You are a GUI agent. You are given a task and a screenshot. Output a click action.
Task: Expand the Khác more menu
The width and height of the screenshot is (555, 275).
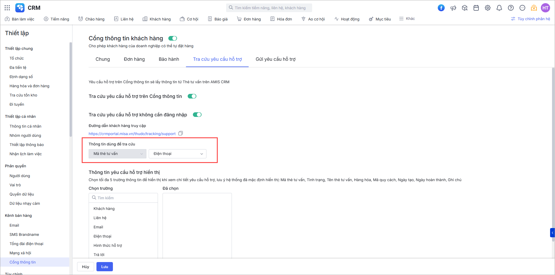[x=407, y=19]
